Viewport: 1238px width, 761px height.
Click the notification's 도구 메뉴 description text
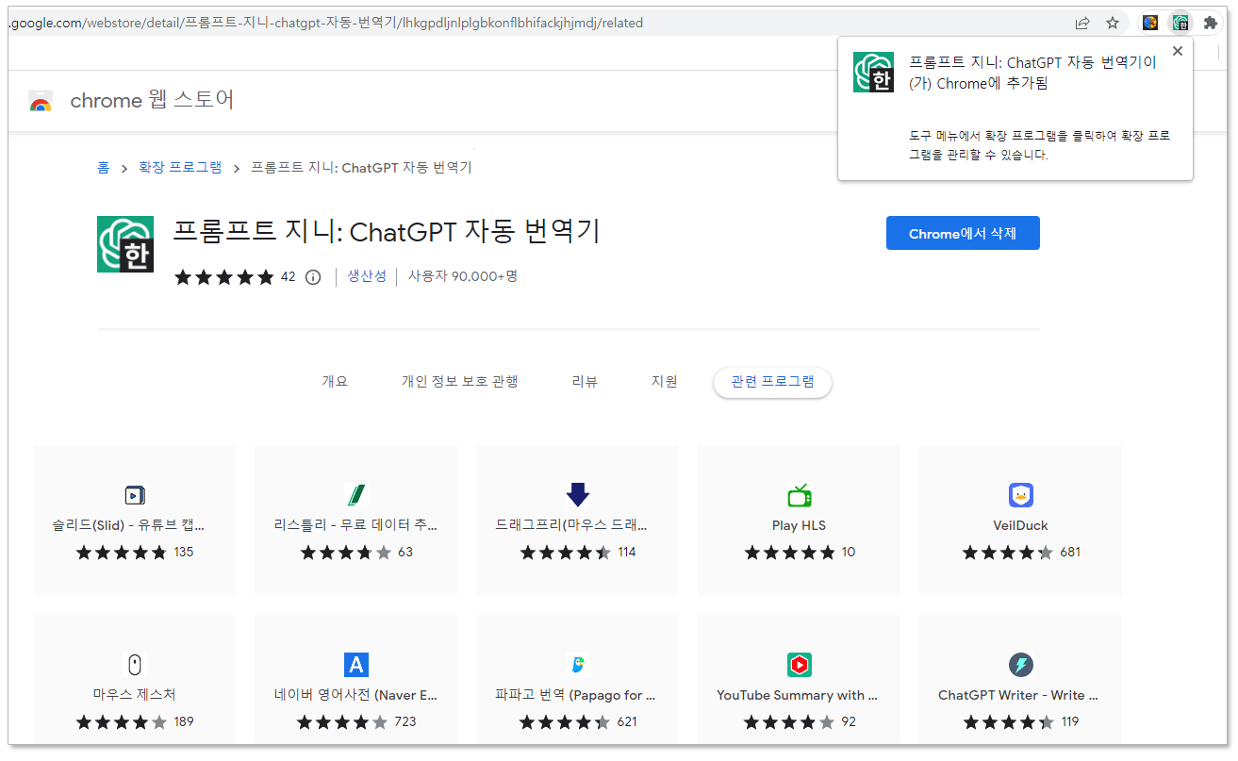coord(1039,145)
